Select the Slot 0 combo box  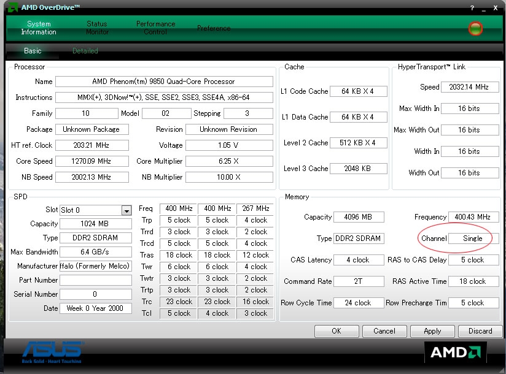click(96, 210)
